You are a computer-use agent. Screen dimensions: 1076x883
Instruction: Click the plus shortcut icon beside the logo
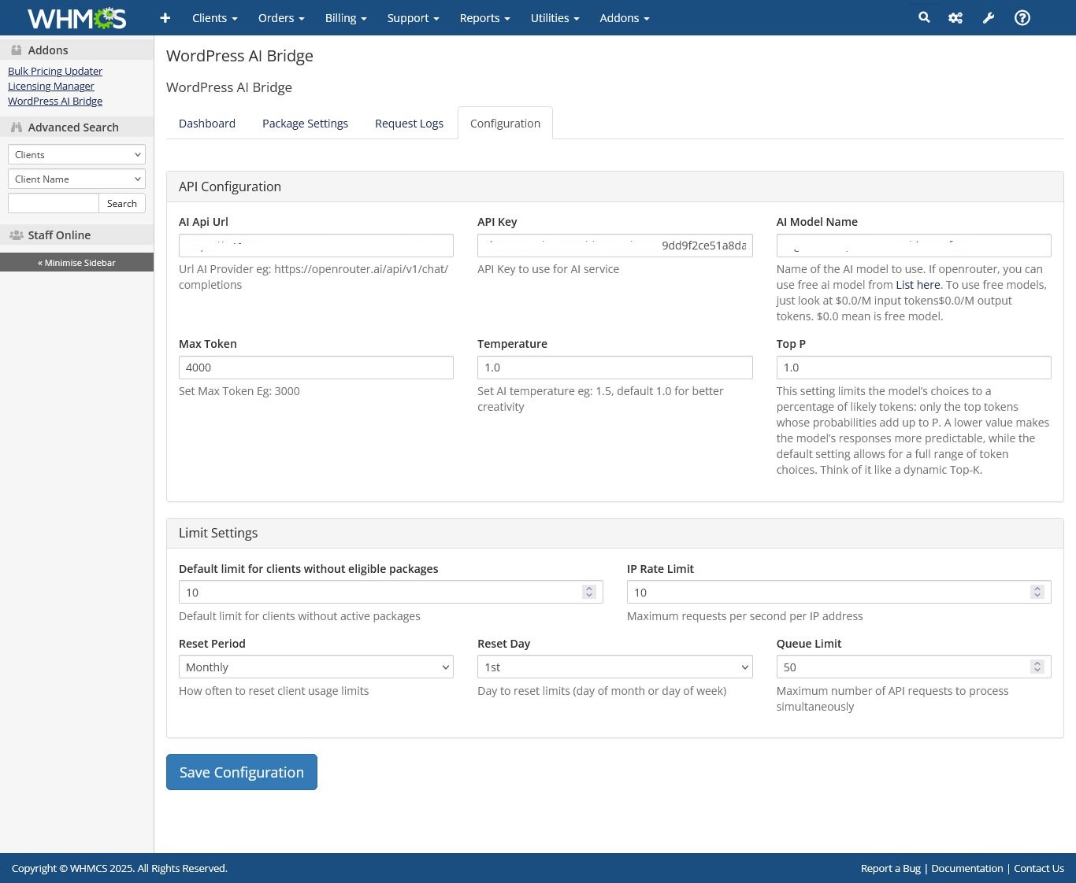(x=165, y=17)
